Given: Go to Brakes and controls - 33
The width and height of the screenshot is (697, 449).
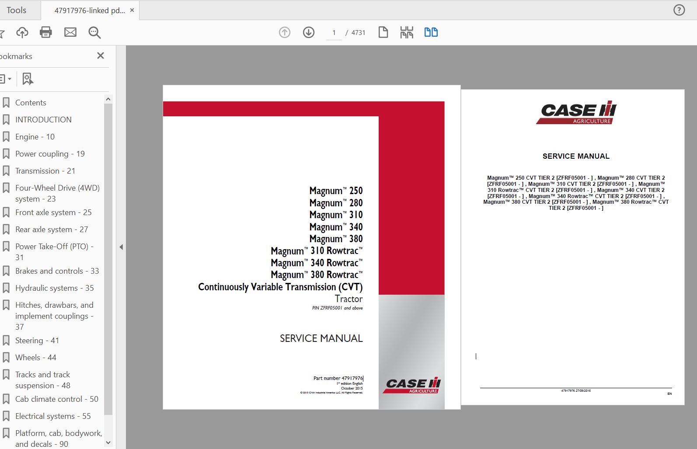Looking at the screenshot, I should point(57,271).
